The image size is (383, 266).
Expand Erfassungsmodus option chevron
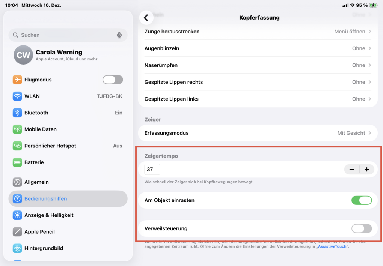coord(369,133)
